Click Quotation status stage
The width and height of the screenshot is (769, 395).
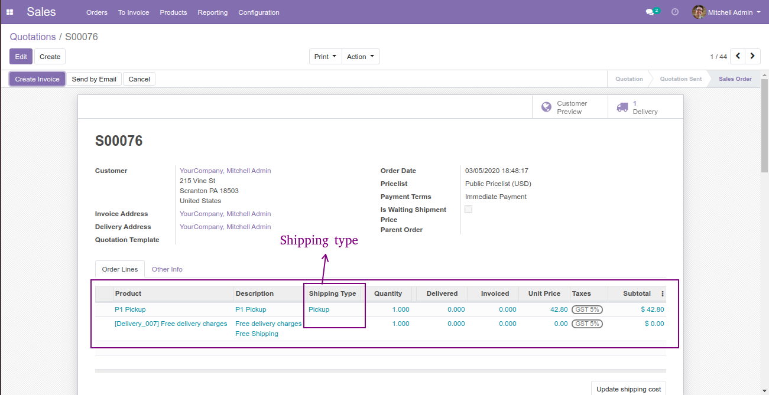pos(629,79)
